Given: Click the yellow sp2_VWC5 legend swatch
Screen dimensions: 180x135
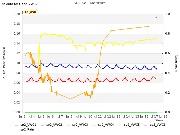Looking at the screenshot, I should coord(120,125).
